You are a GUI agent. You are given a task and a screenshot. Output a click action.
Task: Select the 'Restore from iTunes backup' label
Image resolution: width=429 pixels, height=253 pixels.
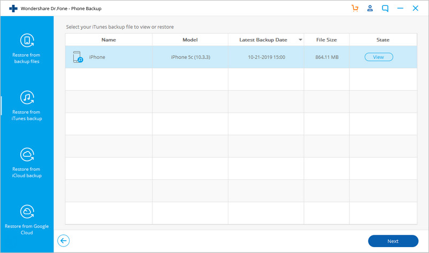coord(27,115)
